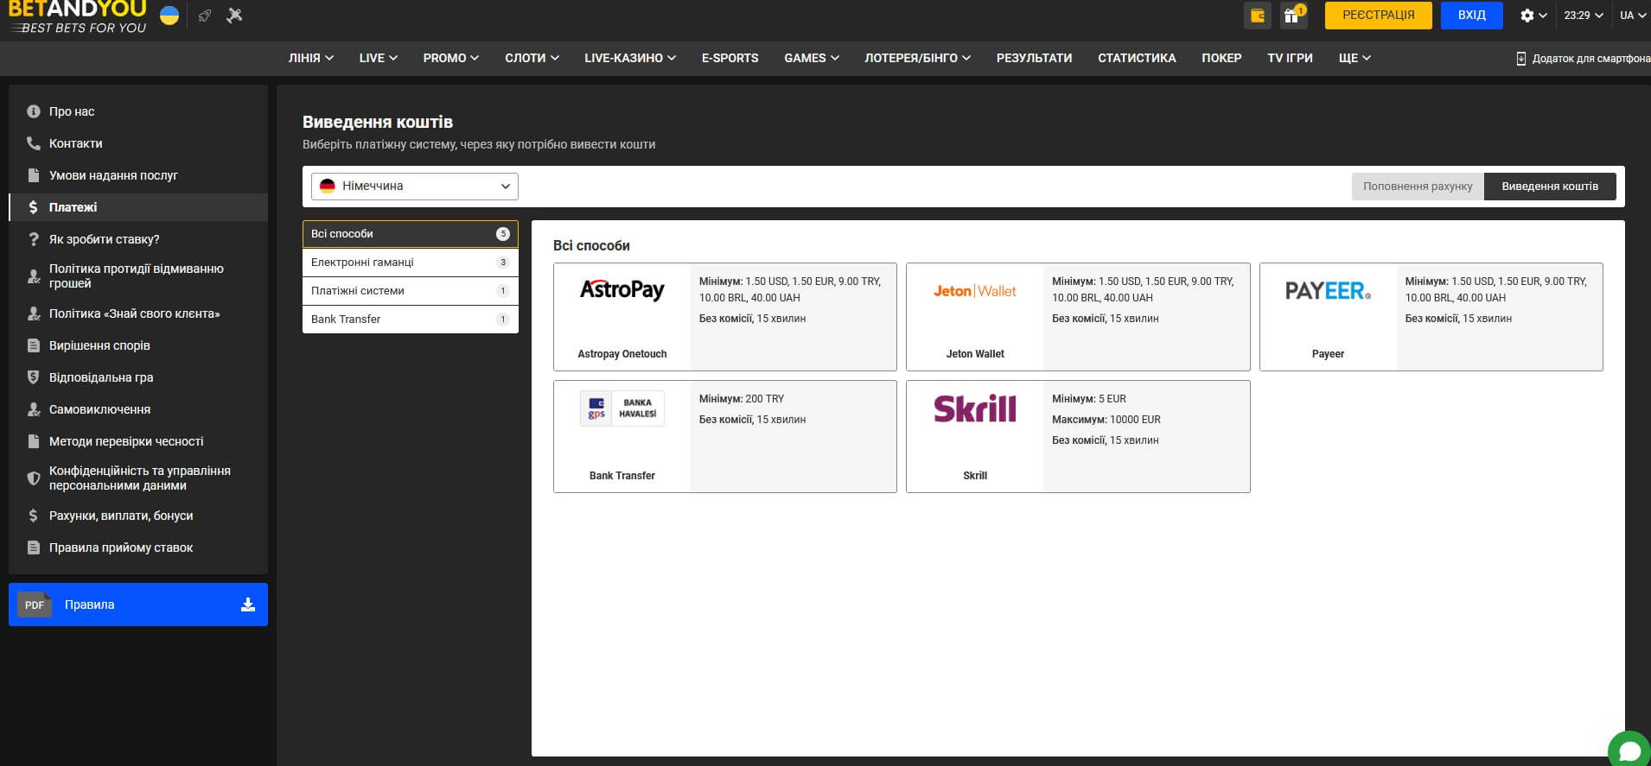The image size is (1651, 766).
Task: Open the 23:29 time dropdown
Action: pyautogui.click(x=1584, y=16)
